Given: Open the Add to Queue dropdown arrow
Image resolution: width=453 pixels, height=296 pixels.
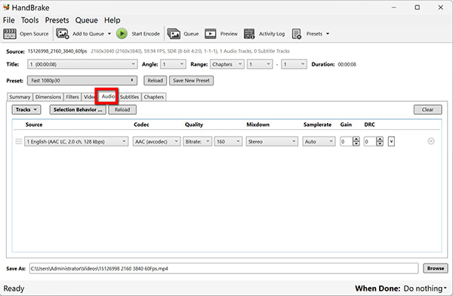Looking at the screenshot, I should coord(109,34).
